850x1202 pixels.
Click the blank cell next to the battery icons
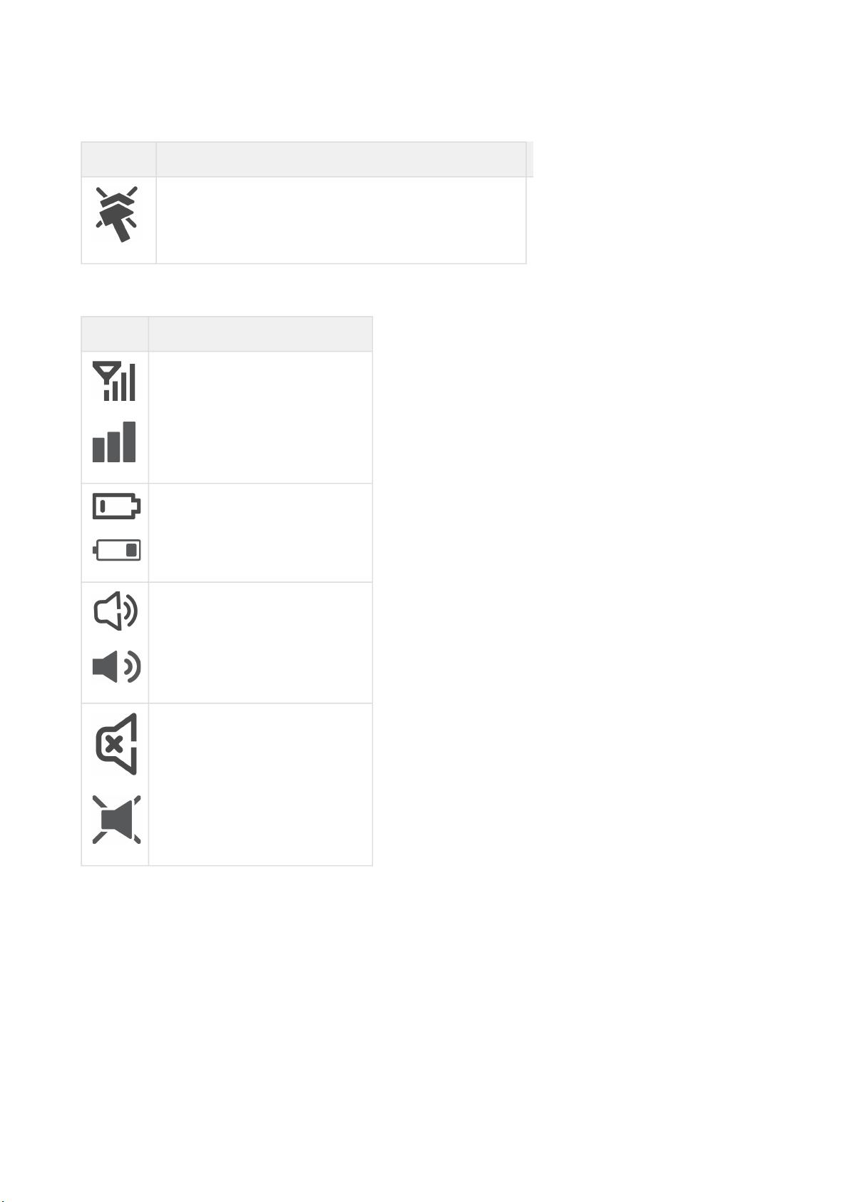point(260,533)
